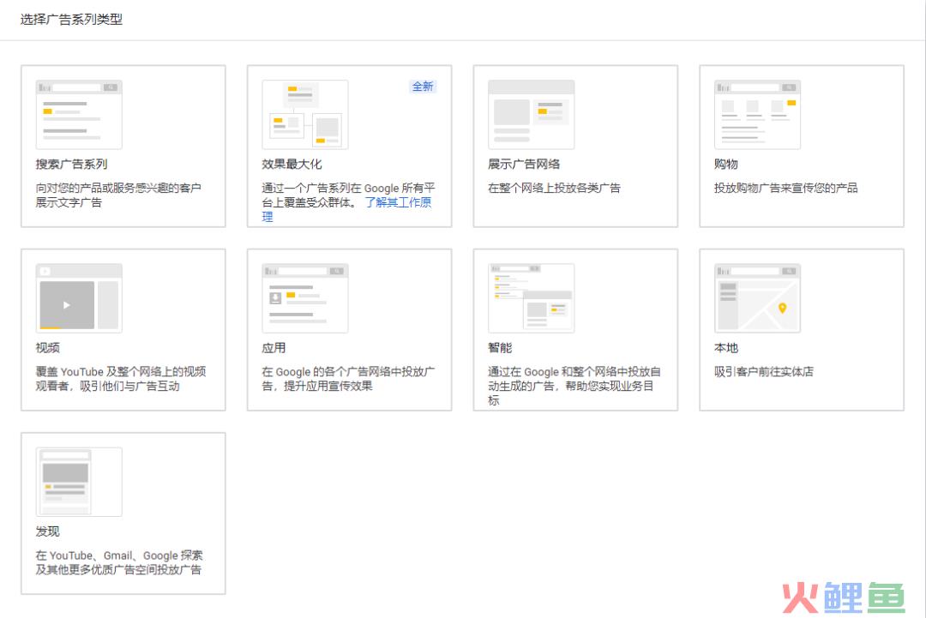
Task: Choose the 本地 card title
Action: pos(726,348)
